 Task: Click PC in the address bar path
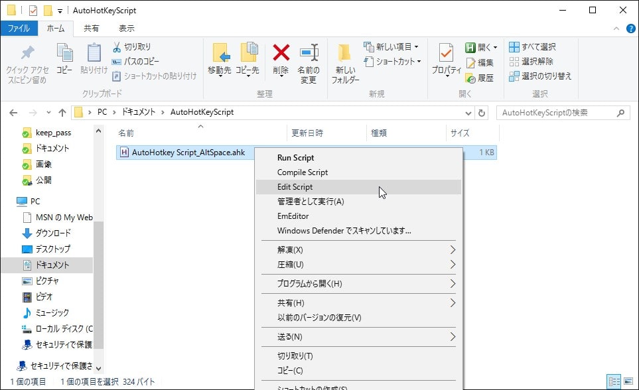coord(102,112)
